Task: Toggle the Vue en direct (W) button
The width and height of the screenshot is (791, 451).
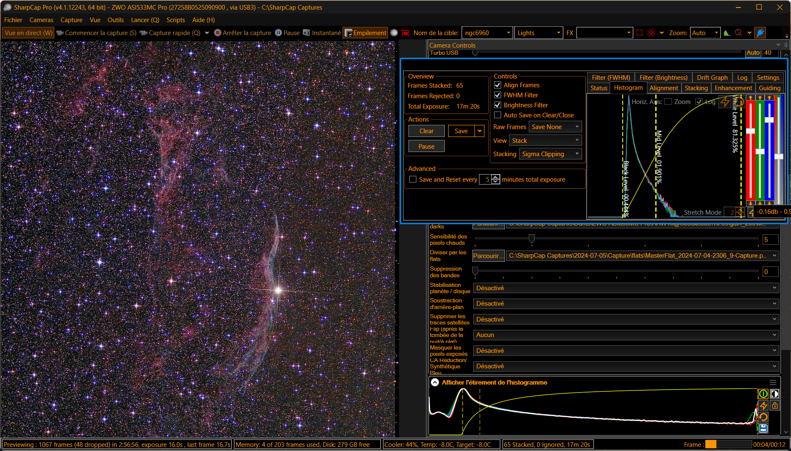Action: tap(28, 33)
